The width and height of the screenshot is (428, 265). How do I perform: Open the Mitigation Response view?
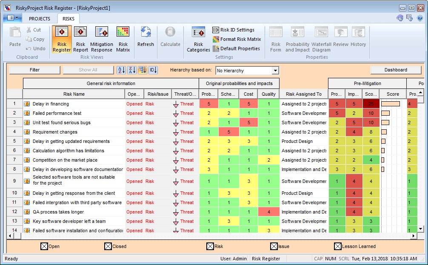[102, 38]
